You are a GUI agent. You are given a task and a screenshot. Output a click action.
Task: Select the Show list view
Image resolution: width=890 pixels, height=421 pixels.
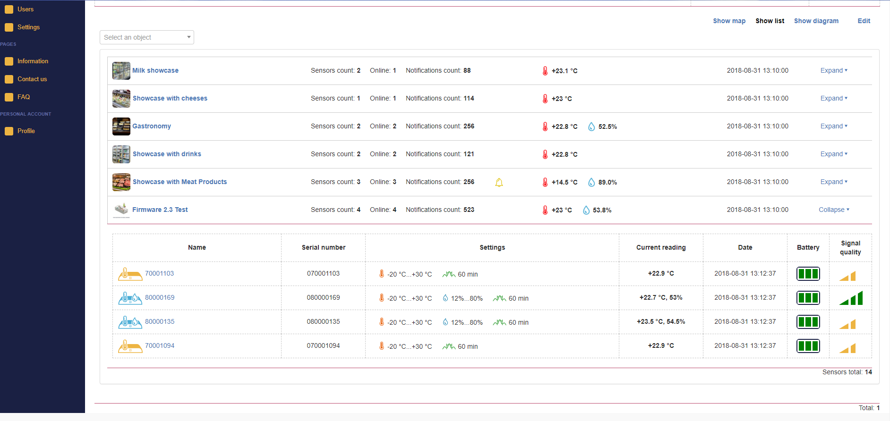coord(770,21)
